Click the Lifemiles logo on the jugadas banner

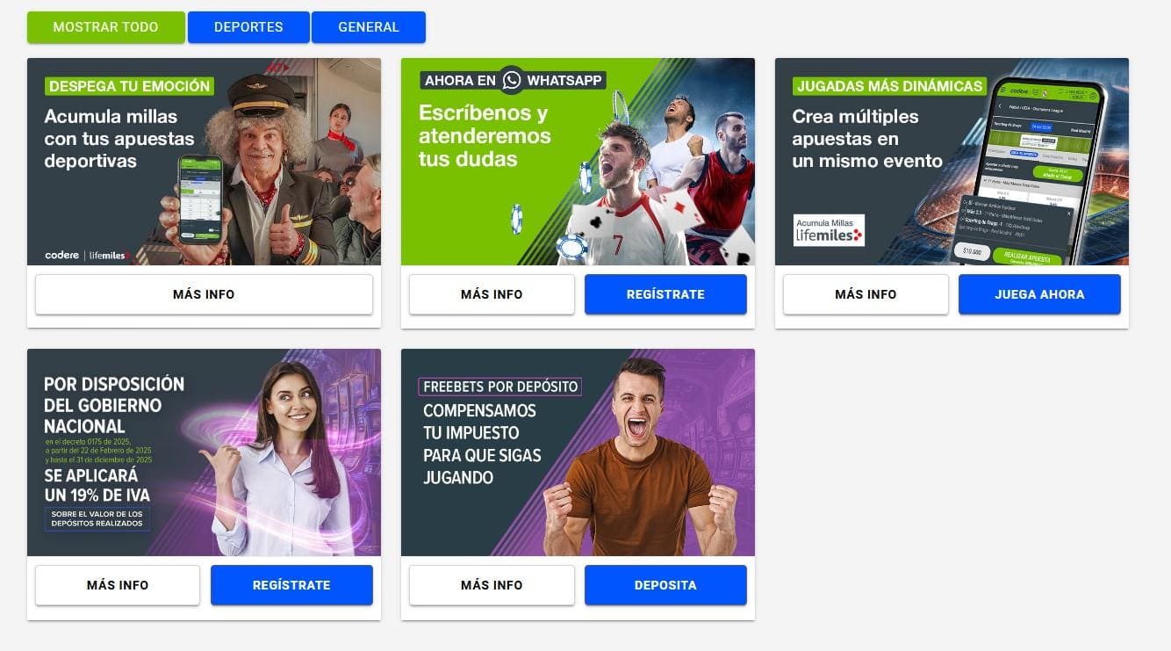coord(829,230)
